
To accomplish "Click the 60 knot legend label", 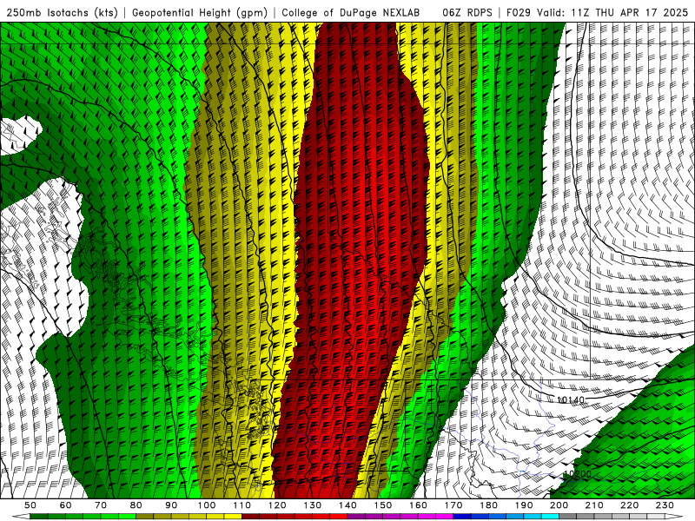I will tap(65, 505).
